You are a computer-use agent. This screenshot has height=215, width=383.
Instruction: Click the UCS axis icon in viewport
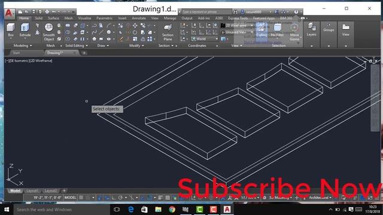14,175
